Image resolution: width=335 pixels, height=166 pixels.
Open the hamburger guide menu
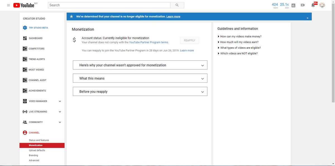point(8,5)
